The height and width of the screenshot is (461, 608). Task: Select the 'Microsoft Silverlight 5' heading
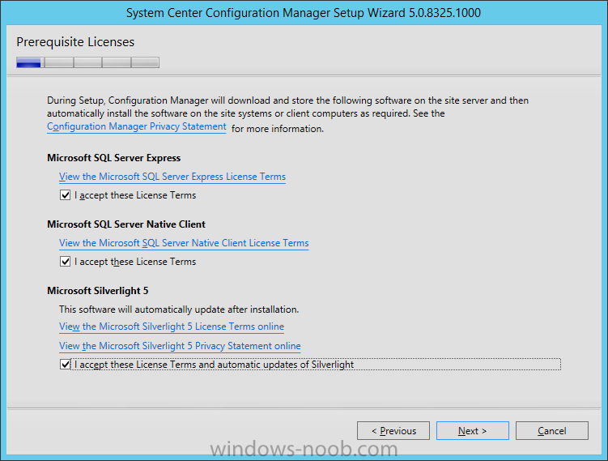point(98,291)
